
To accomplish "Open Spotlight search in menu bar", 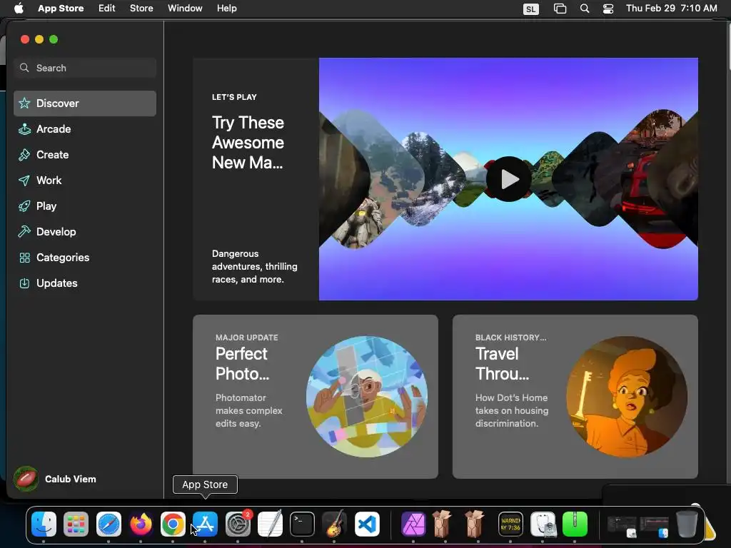I will (x=585, y=9).
